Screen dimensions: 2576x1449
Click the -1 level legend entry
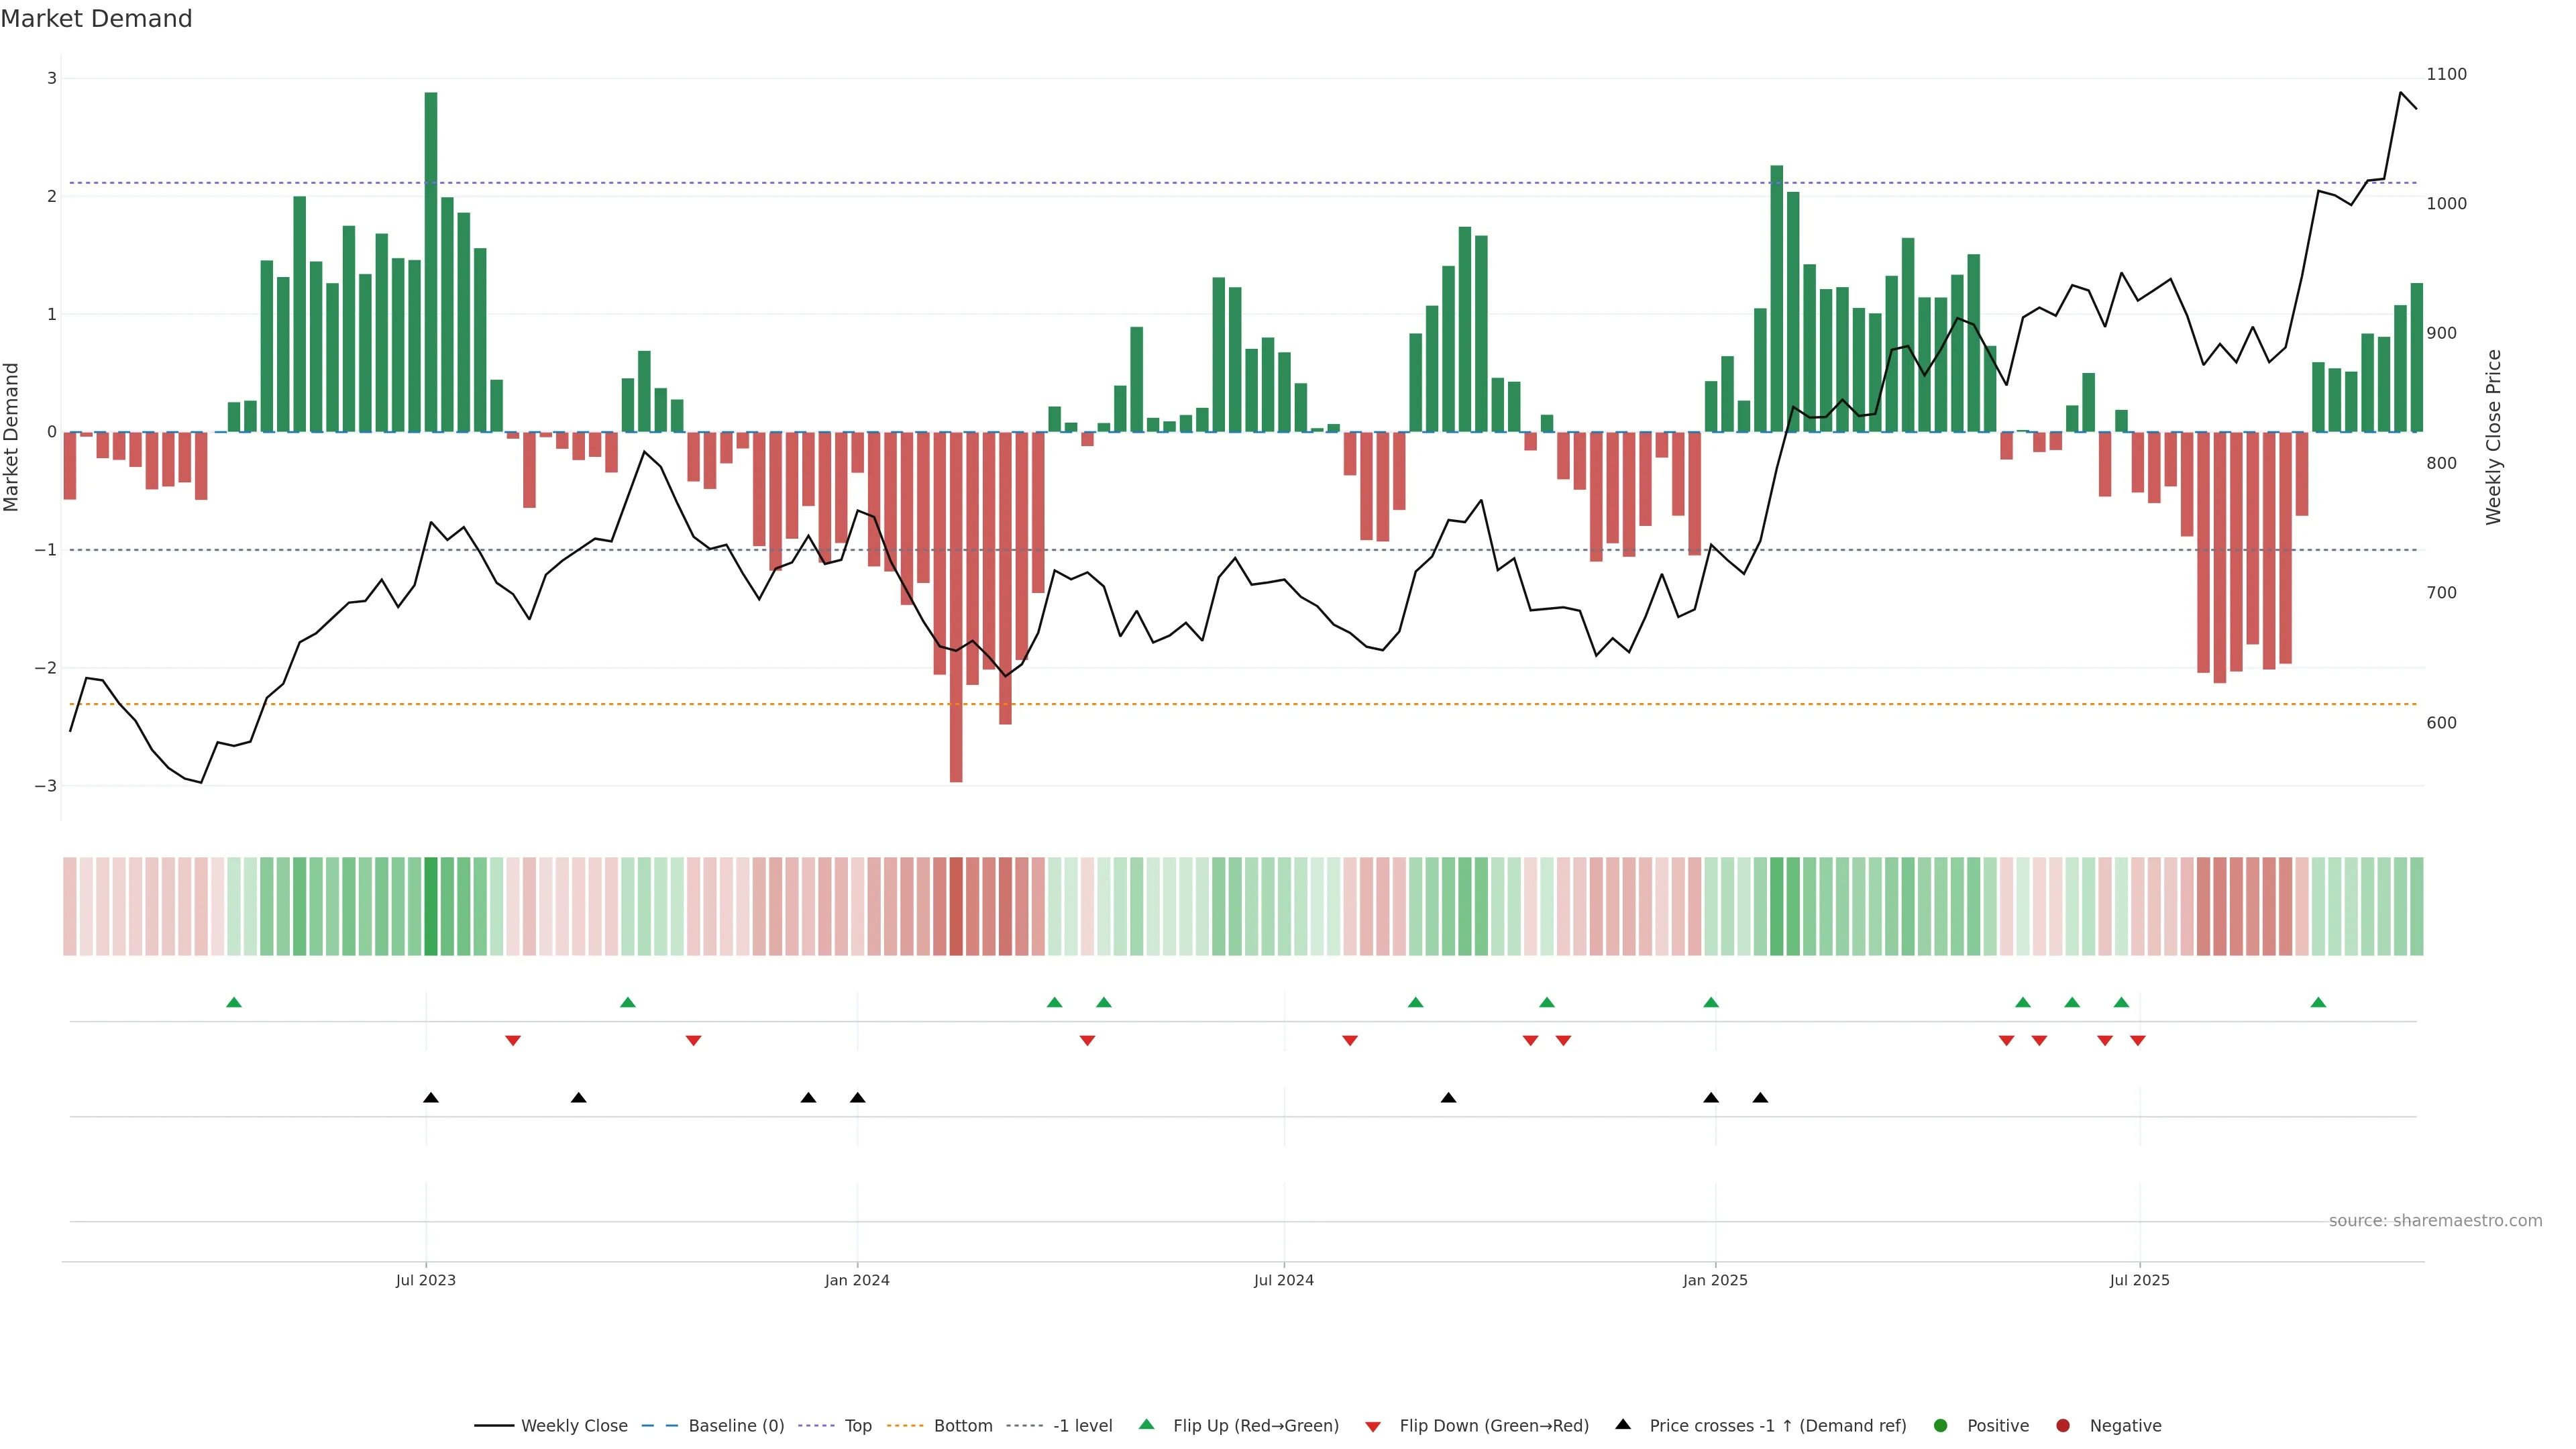point(1082,1426)
